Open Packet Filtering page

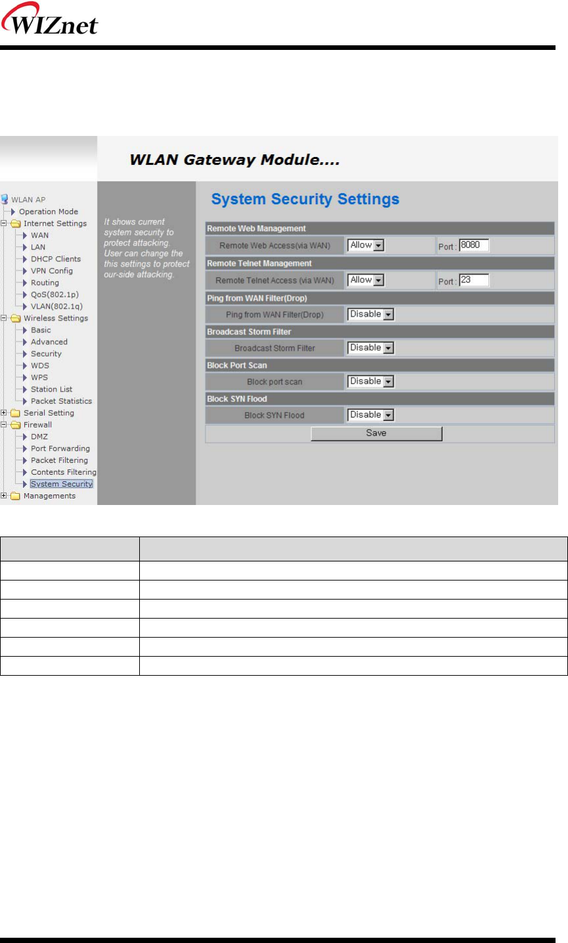59,460
